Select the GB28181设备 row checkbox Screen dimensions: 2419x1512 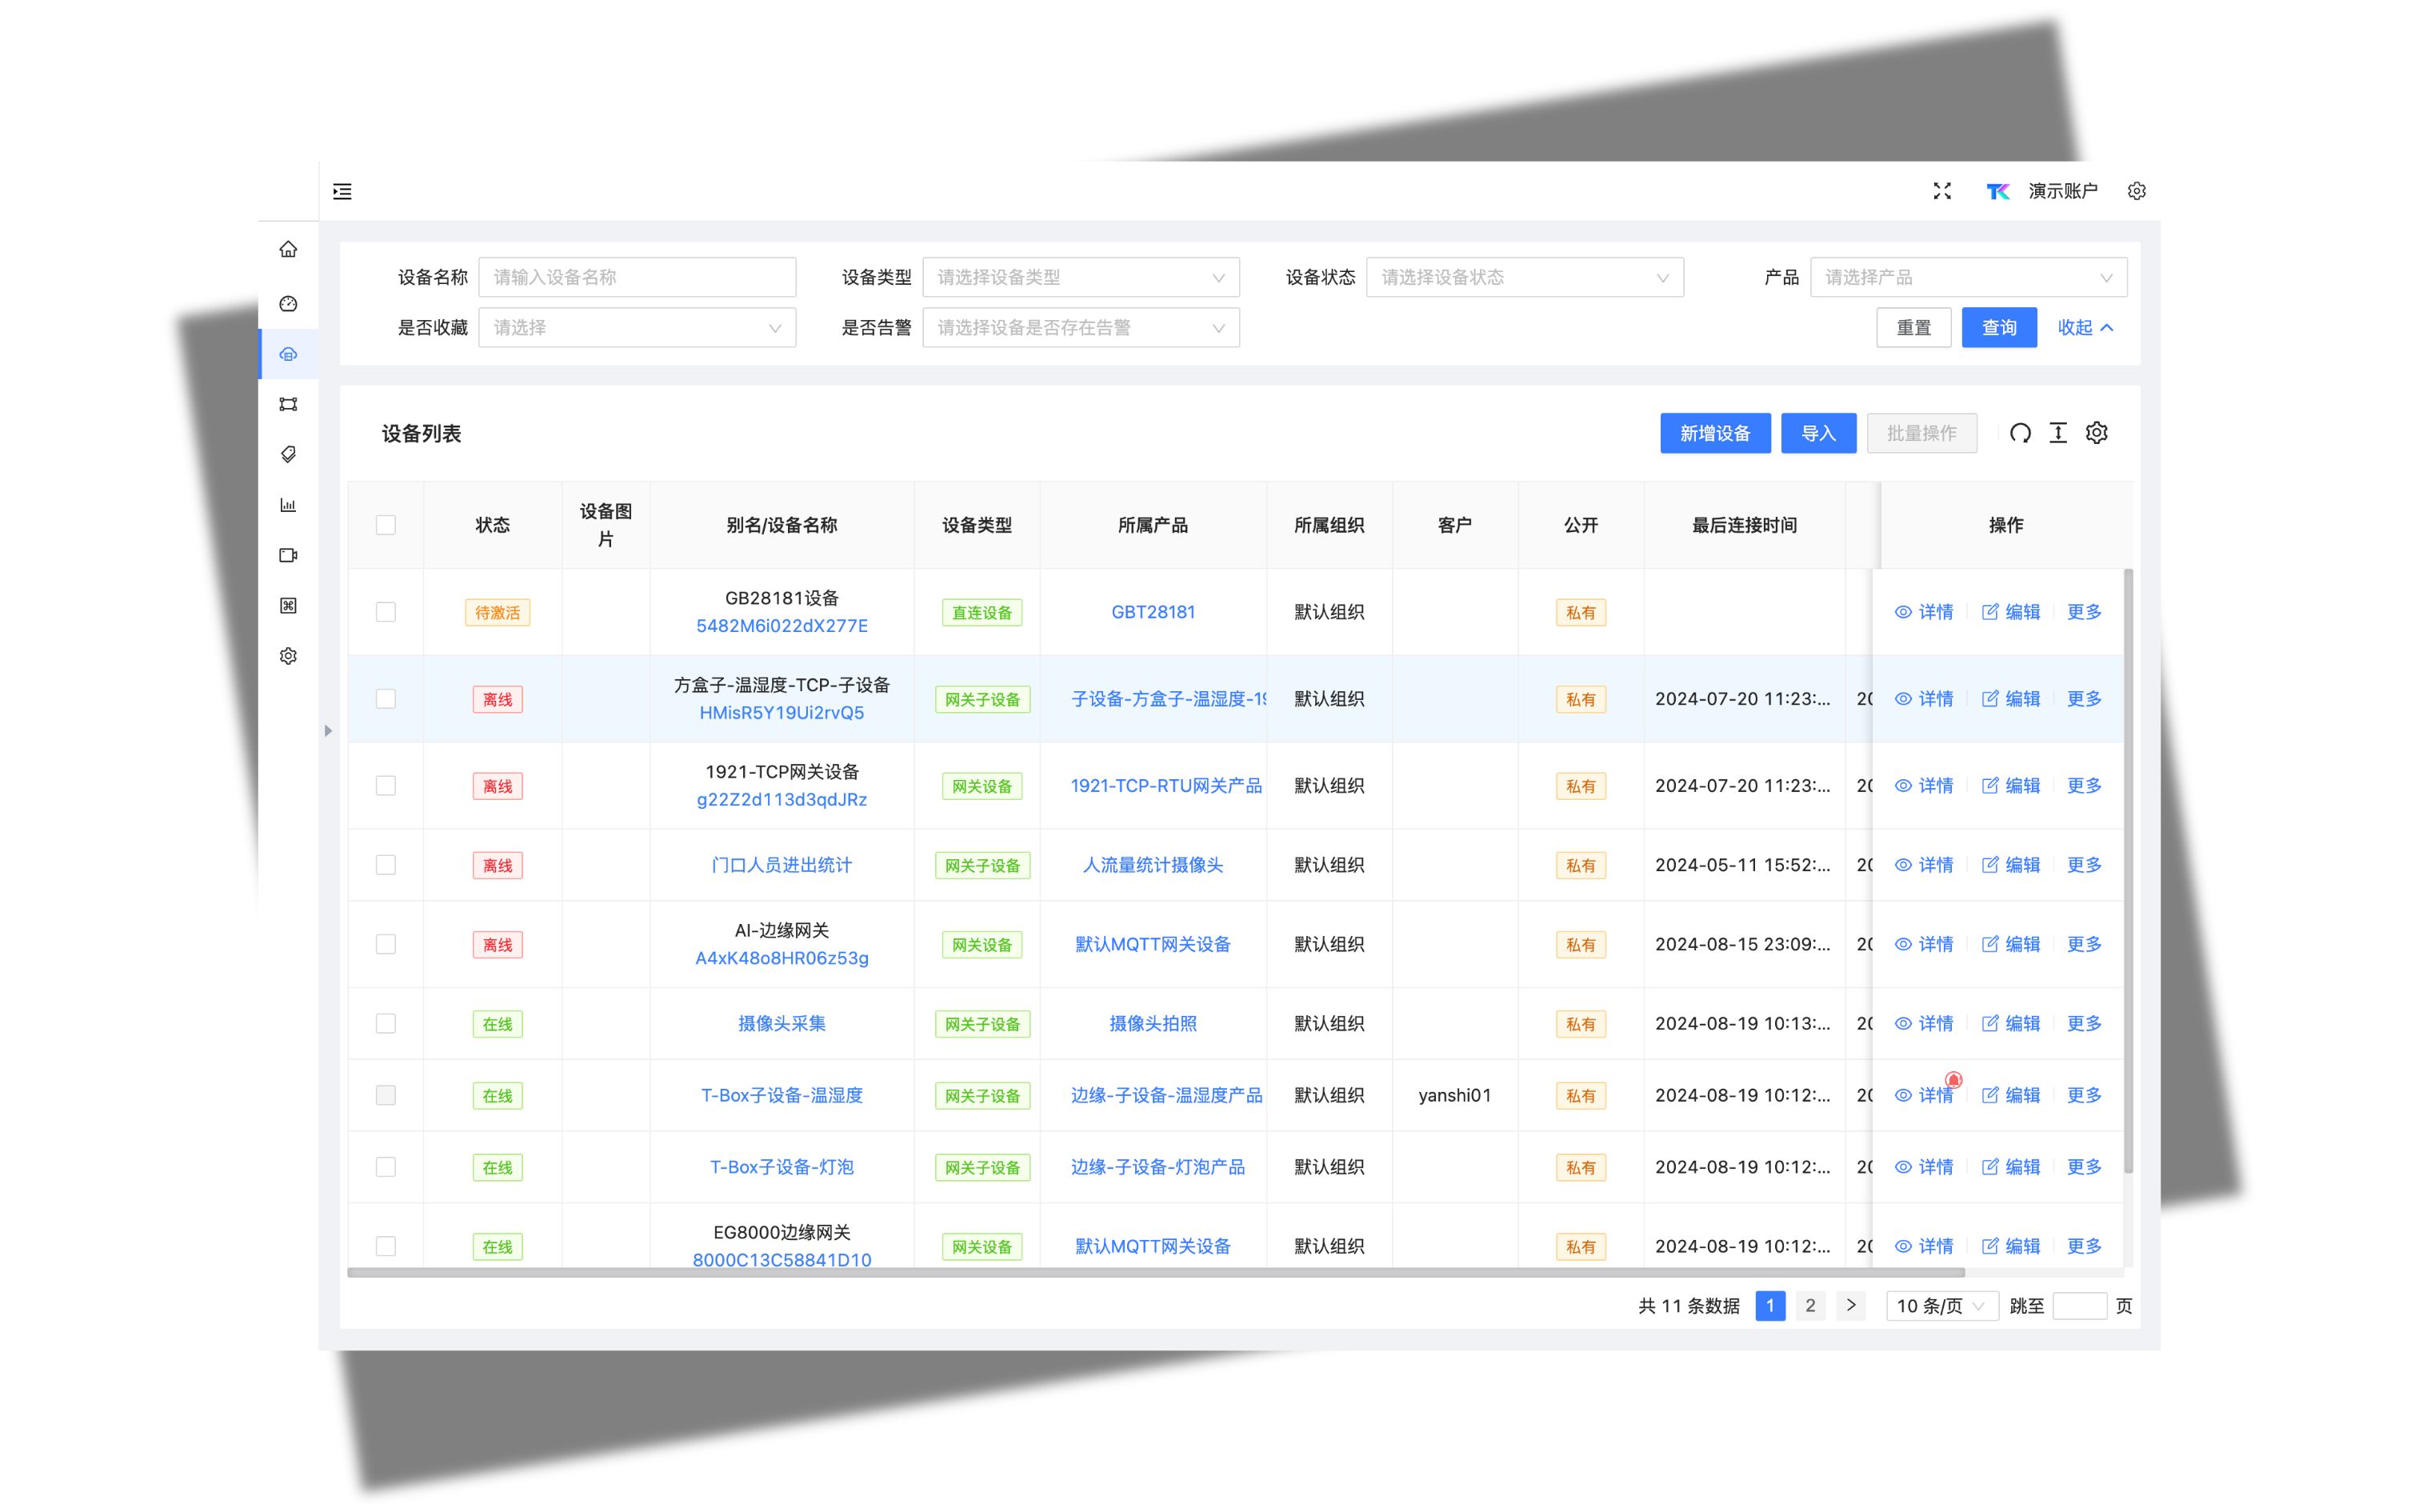pyautogui.click(x=386, y=612)
